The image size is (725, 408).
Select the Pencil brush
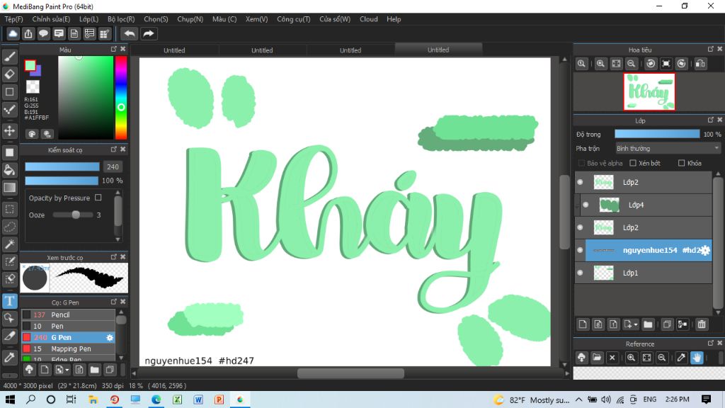pyautogui.click(x=68, y=314)
